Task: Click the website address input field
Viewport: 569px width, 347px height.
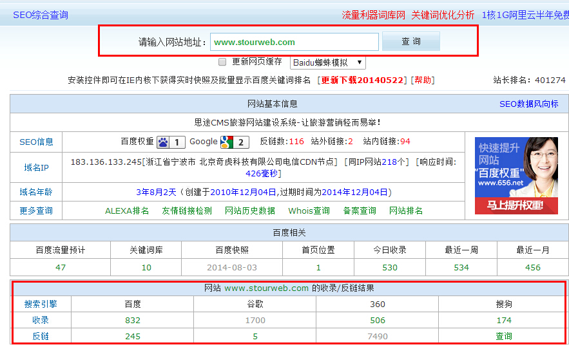Action: [x=294, y=42]
